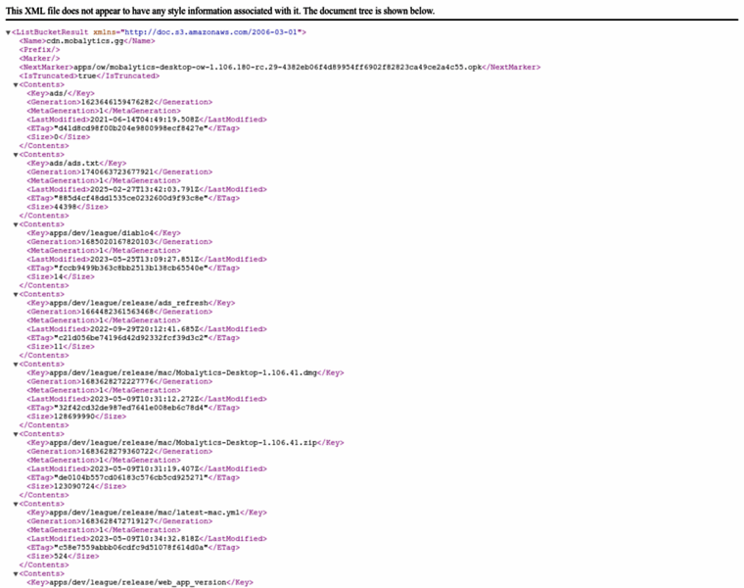Click Generation value 1623646159476282
The height and width of the screenshot is (588, 744).
coord(117,102)
